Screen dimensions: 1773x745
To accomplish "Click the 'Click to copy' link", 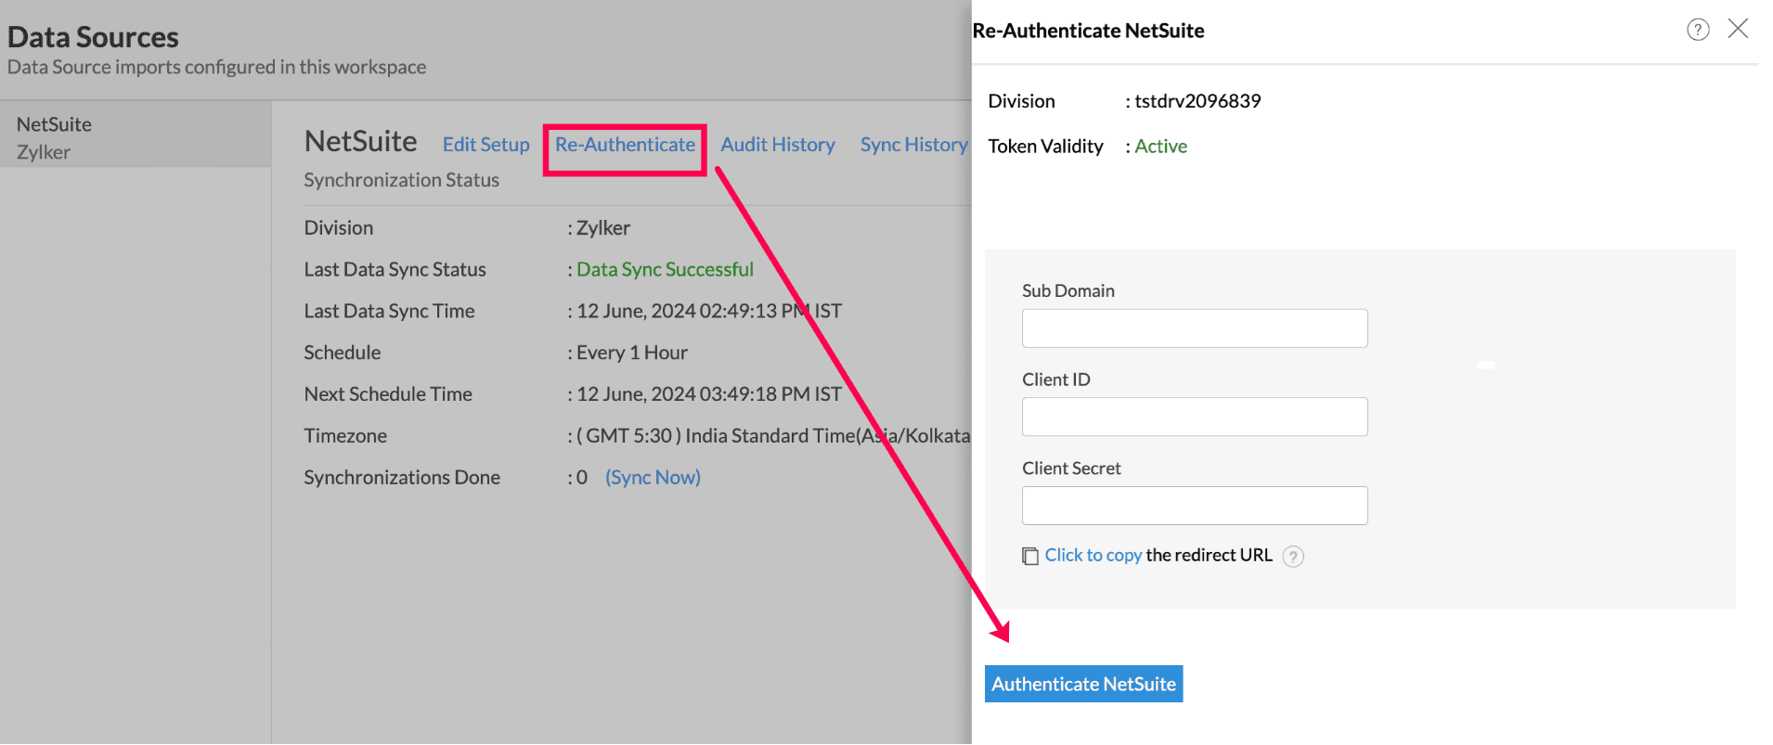I will tap(1093, 555).
